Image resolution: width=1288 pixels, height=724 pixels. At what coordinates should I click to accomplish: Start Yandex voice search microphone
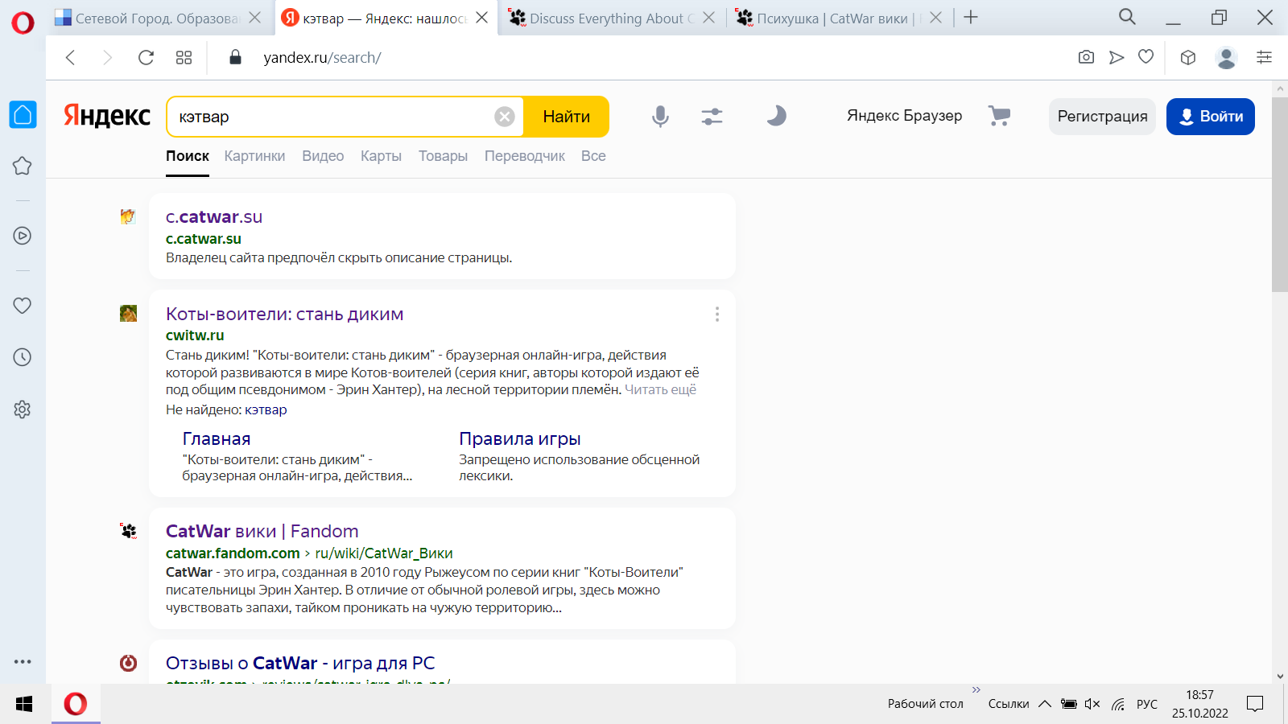(660, 117)
